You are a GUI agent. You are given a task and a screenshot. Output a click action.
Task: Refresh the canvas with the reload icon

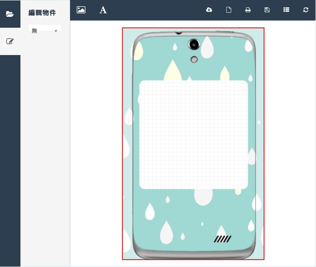[306, 10]
